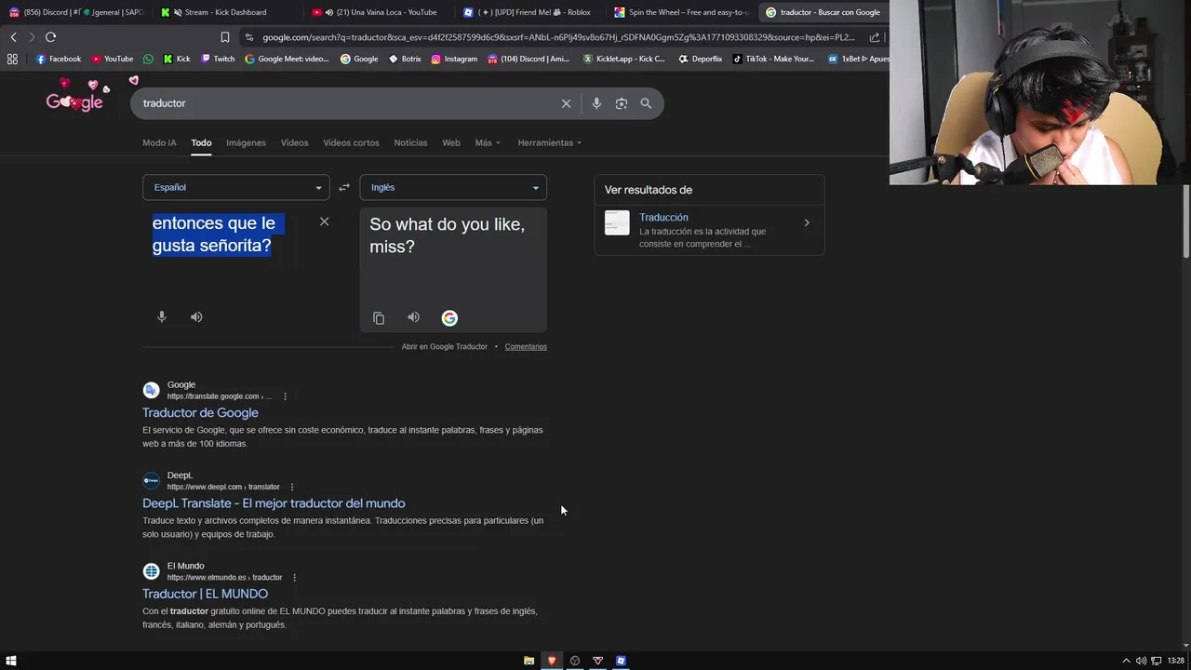Listen to the English translation
The width and height of the screenshot is (1191, 670).
(x=413, y=317)
